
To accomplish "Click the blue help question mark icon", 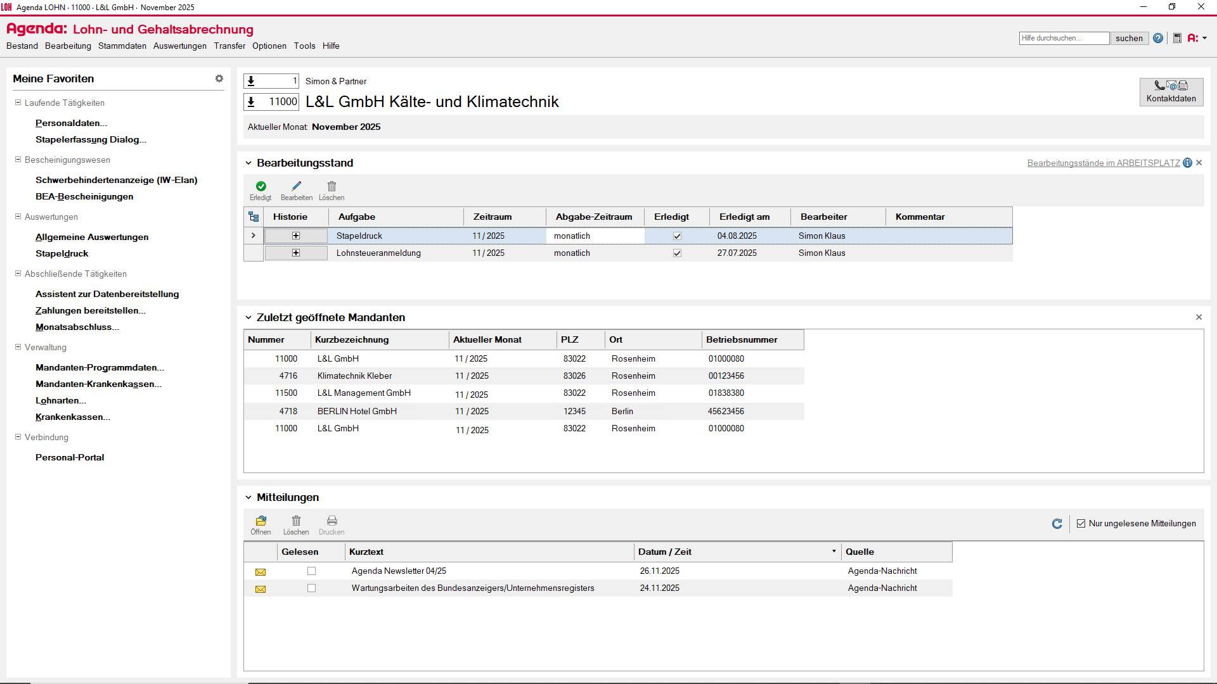I will tap(1158, 38).
